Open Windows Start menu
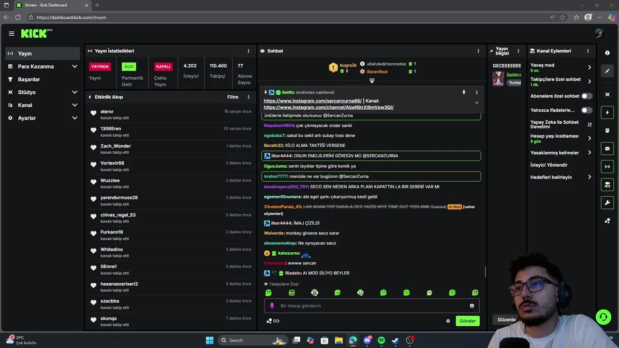The width and height of the screenshot is (619, 348). pos(209,340)
